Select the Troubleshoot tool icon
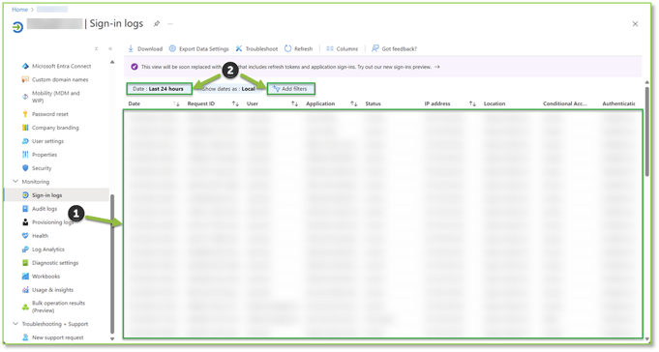The image size is (659, 352). pyautogui.click(x=239, y=48)
